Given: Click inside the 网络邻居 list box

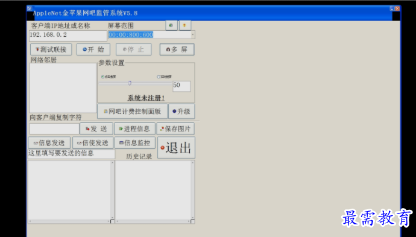Looking at the screenshot, I should pyautogui.click(x=63, y=88).
